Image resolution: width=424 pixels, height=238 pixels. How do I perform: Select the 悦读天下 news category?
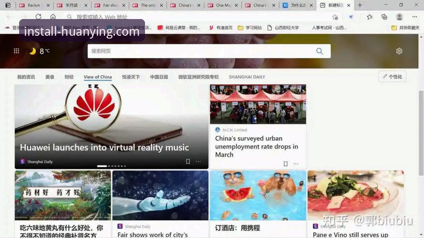point(131,77)
